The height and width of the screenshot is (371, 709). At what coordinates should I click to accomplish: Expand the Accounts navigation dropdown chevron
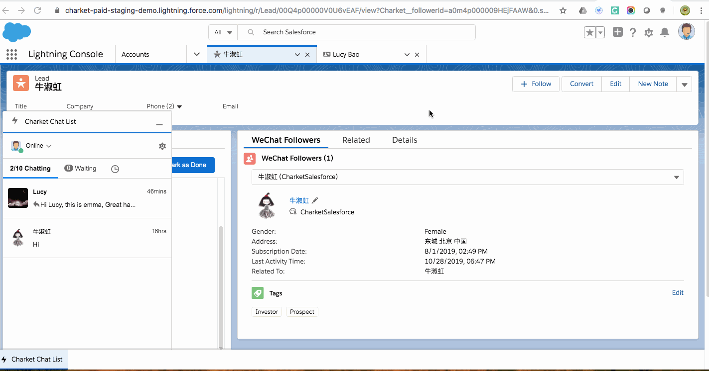tap(197, 54)
